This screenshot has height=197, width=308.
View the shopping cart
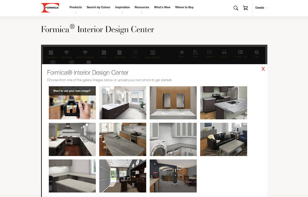(x=245, y=8)
